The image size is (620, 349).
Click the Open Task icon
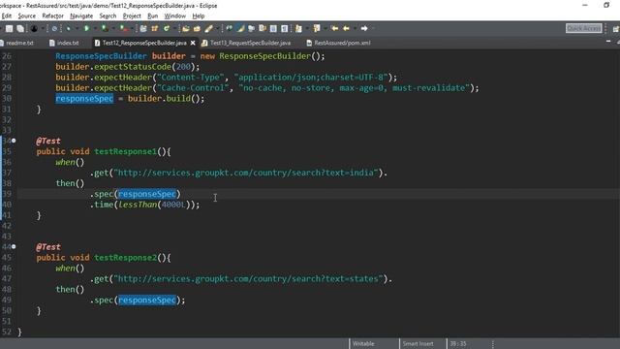click(197, 28)
